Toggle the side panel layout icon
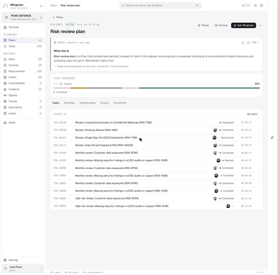The height and width of the screenshot is (275, 279). click(261, 6)
